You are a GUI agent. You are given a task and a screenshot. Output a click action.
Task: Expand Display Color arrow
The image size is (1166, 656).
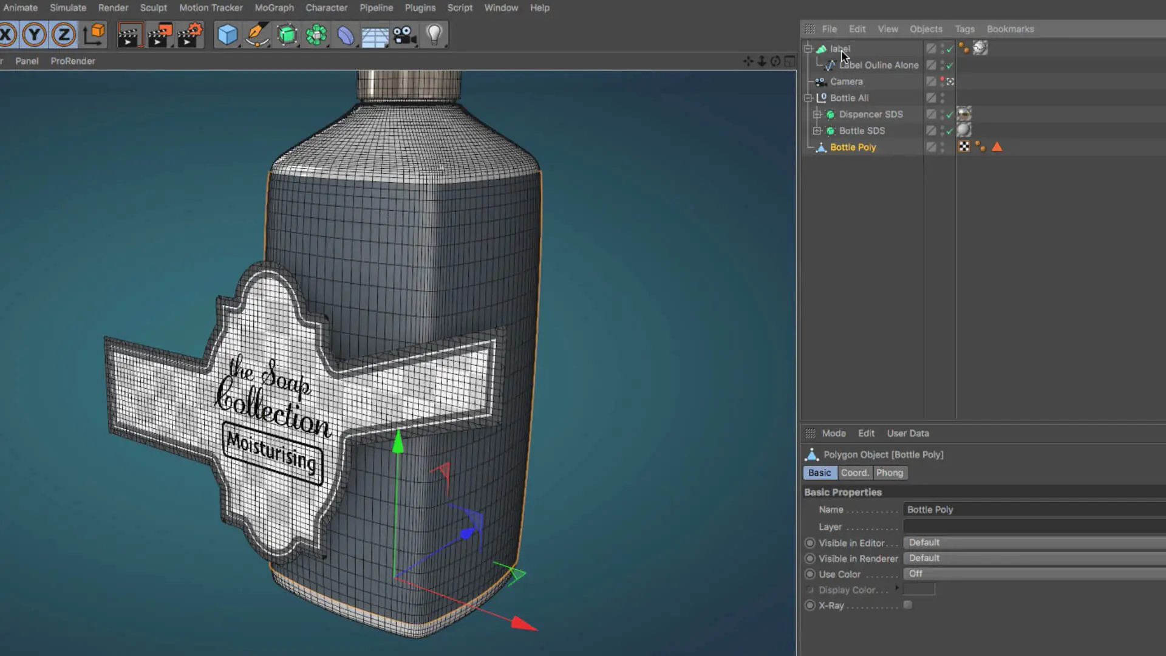[896, 588]
